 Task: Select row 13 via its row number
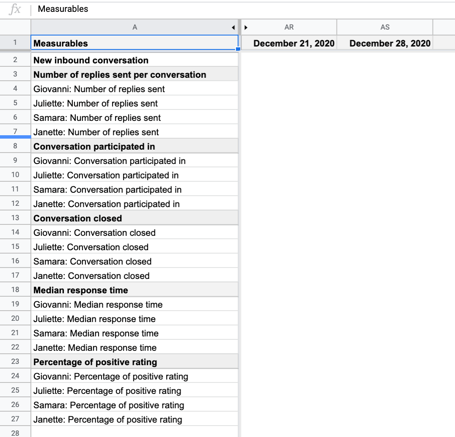click(15, 218)
